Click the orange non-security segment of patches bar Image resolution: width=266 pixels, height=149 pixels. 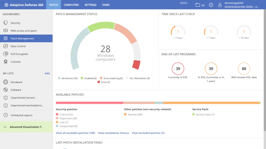211,103
